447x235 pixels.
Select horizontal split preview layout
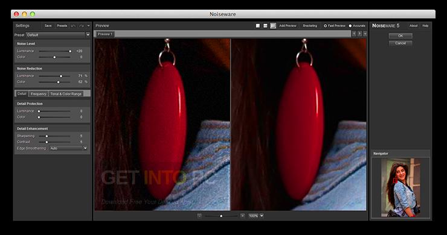(265, 25)
